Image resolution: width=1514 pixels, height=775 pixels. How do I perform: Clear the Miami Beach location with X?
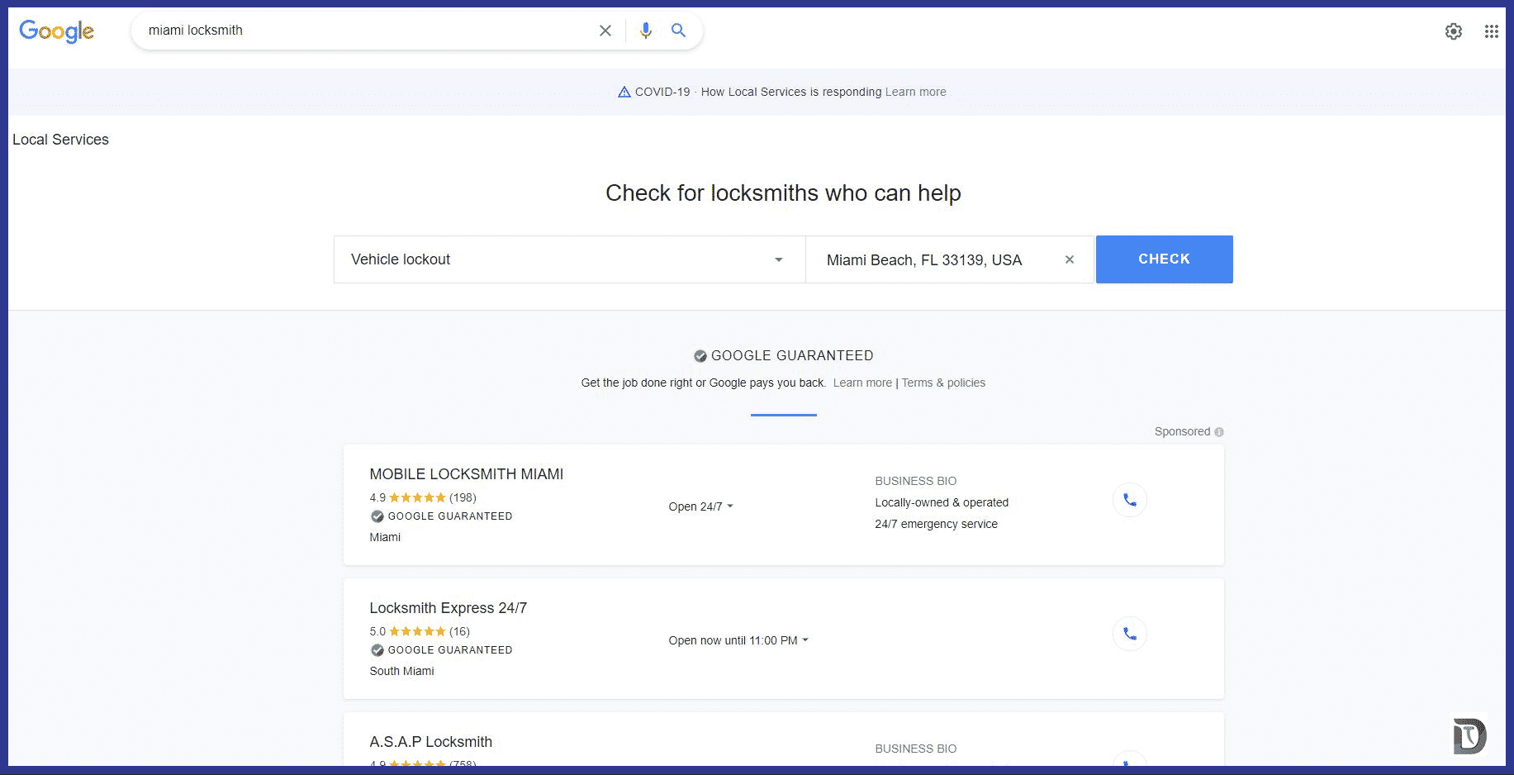click(x=1070, y=259)
